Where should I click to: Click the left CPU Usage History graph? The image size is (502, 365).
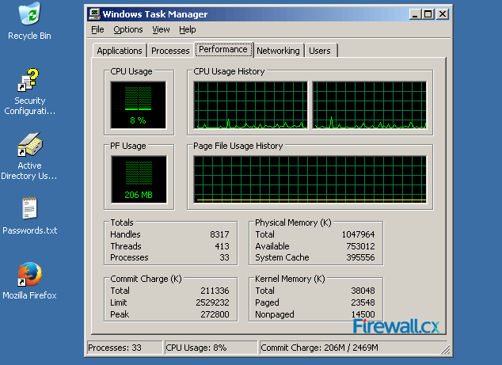[x=250, y=105]
